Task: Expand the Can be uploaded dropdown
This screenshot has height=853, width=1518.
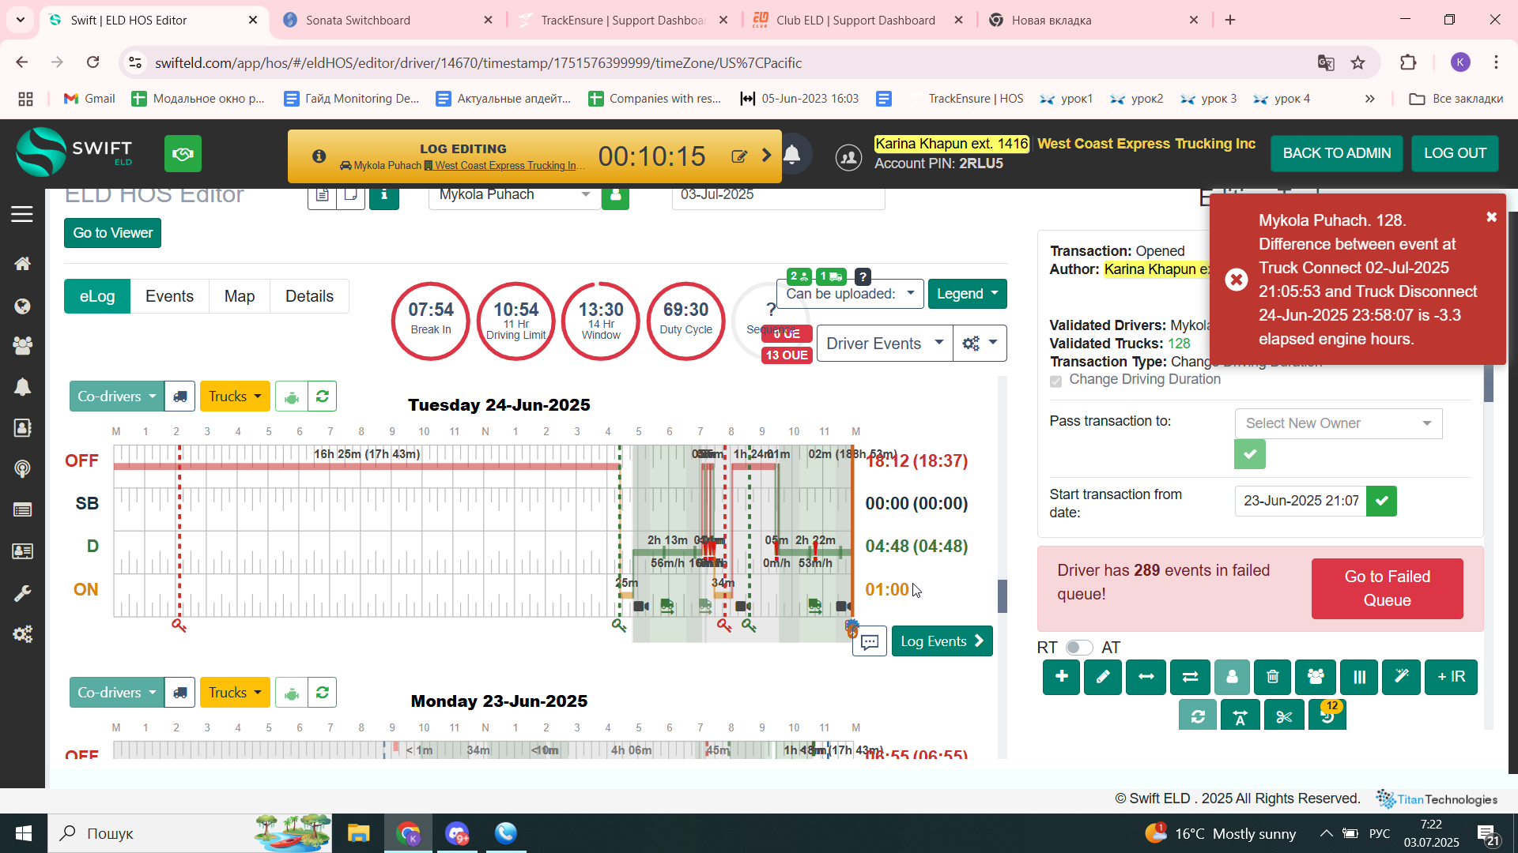Action: coord(850,294)
